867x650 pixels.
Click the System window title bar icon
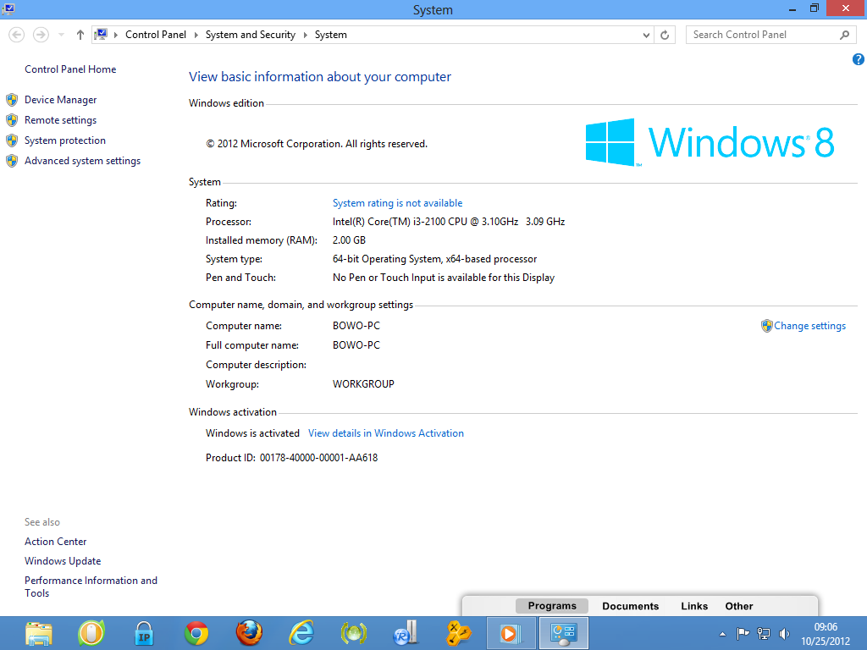pyautogui.click(x=8, y=8)
